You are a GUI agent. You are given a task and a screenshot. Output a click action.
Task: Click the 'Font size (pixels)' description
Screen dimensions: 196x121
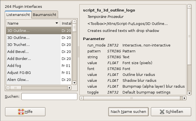[137, 63]
